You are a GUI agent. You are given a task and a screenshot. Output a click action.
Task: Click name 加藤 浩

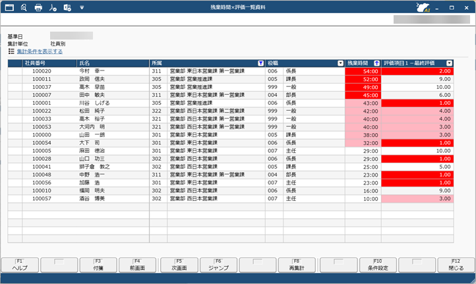[x=90, y=183]
